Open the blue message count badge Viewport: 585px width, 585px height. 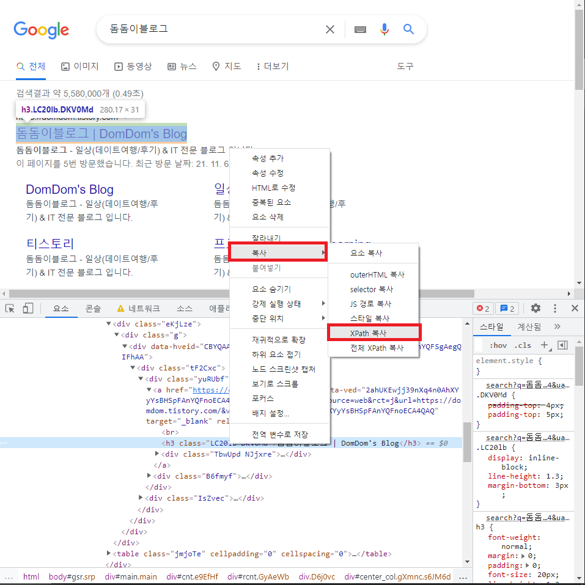(x=507, y=309)
